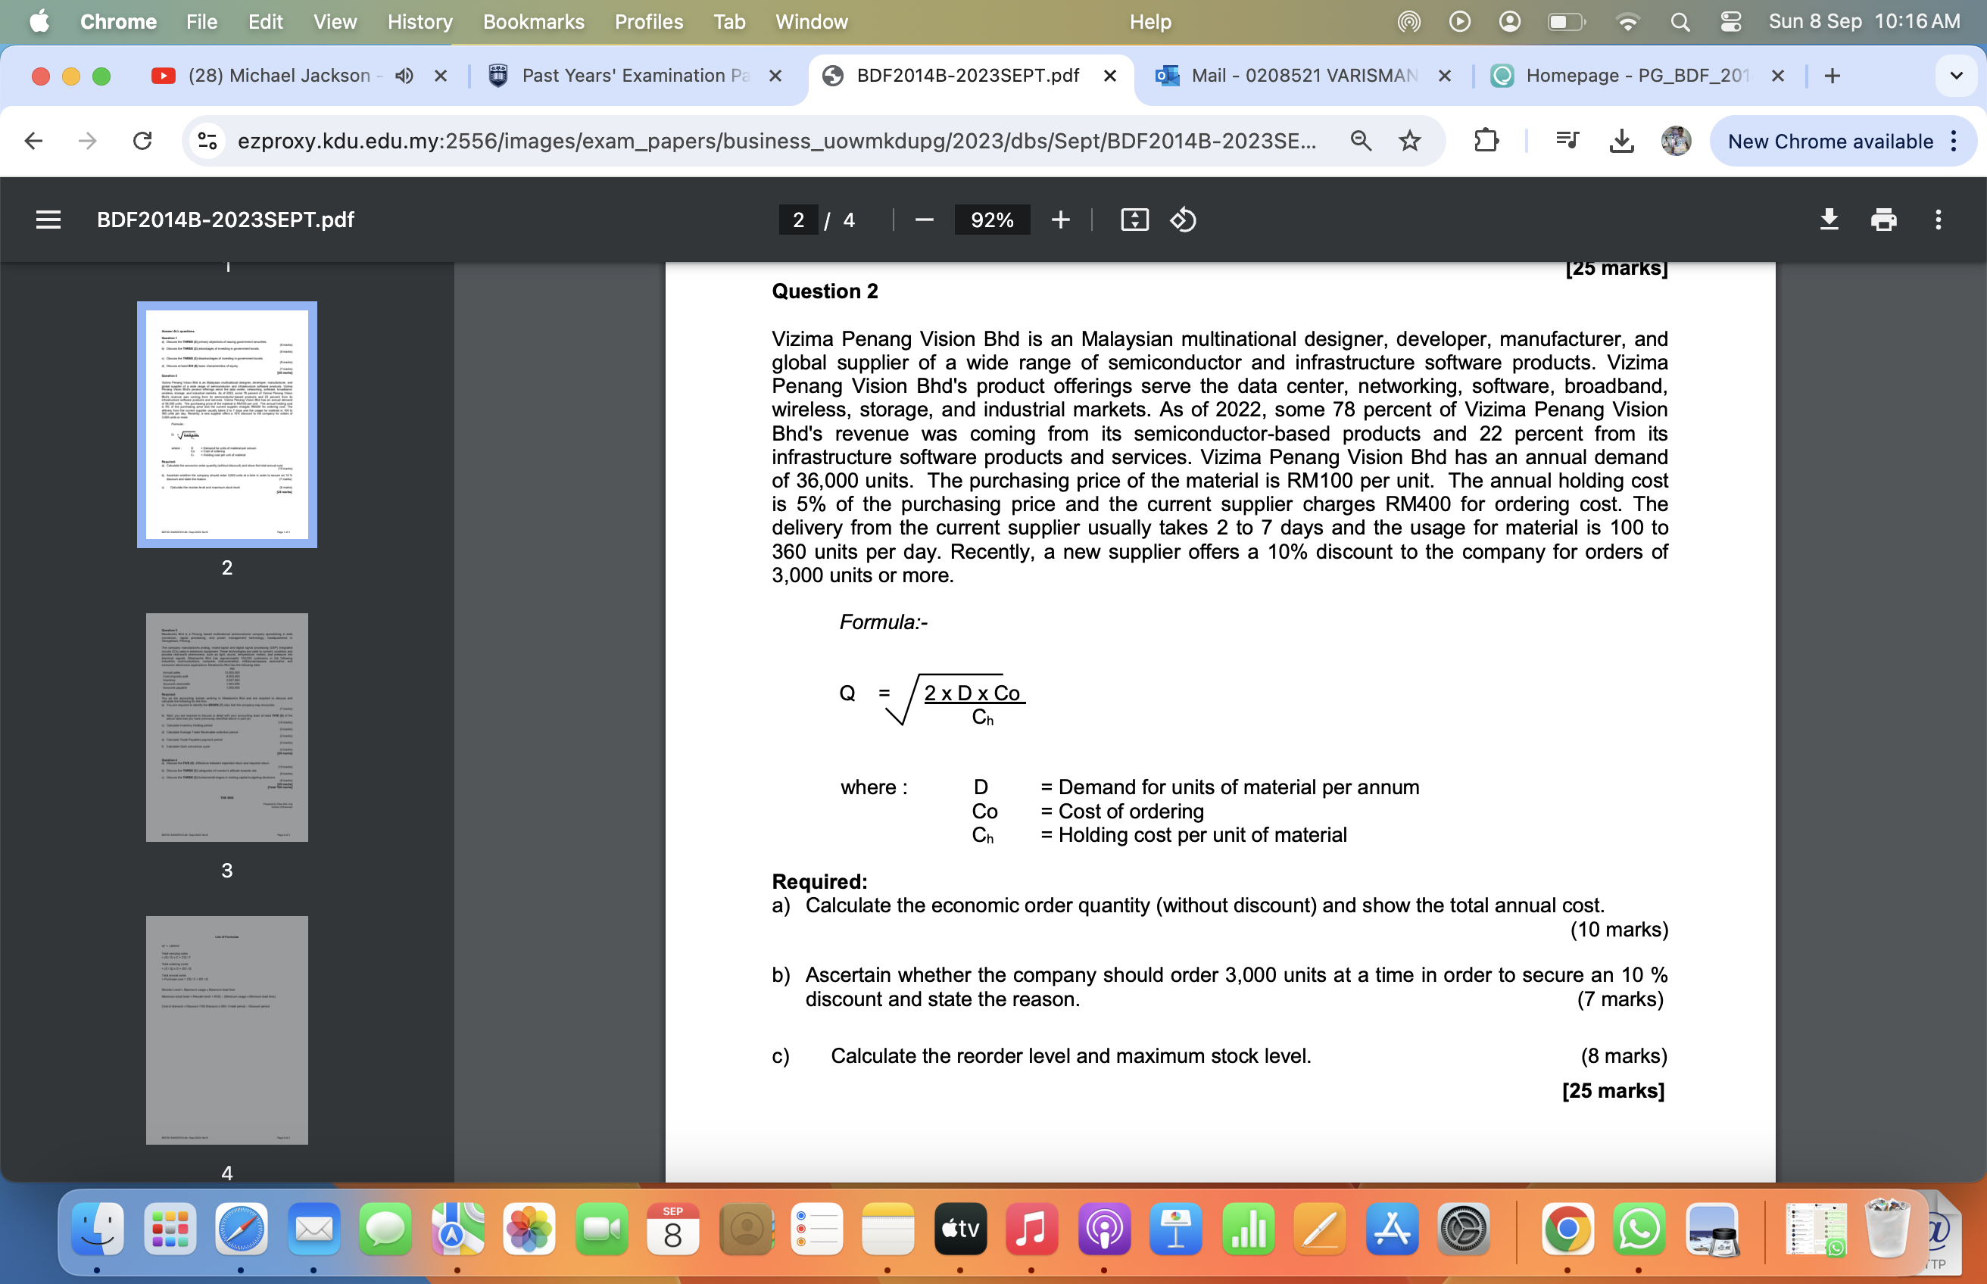
Task: Download the PDF file
Action: pos(1829,220)
